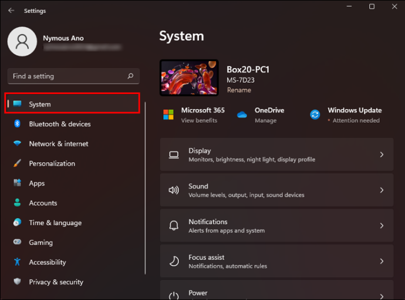
Task: Select System in the sidebar
Action: [x=72, y=104]
